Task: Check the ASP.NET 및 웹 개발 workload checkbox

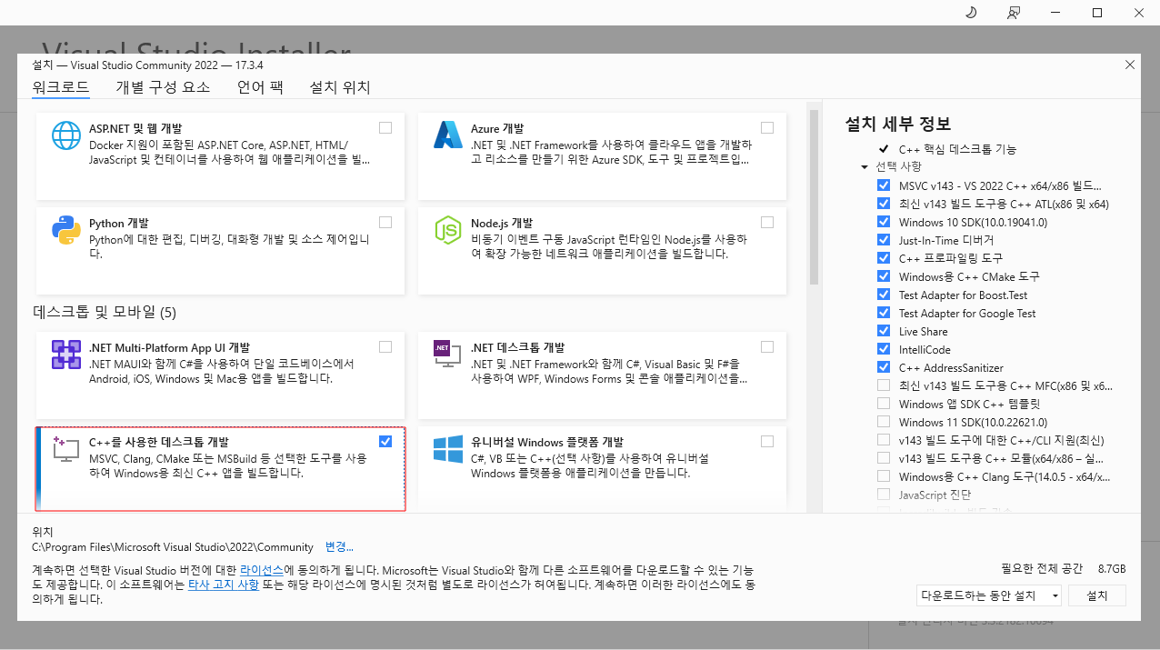Action: [385, 128]
